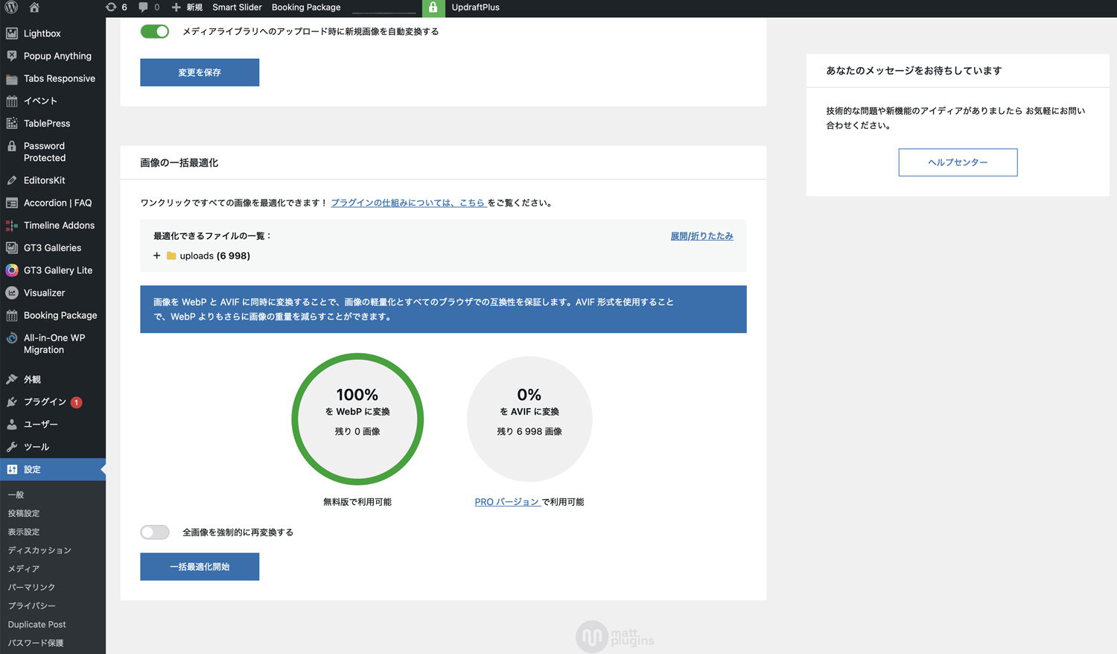Image resolution: width=1117 pixels, height=654 pixels.
Task: Click the updates refresh icon showing 6
Action: 111,7
